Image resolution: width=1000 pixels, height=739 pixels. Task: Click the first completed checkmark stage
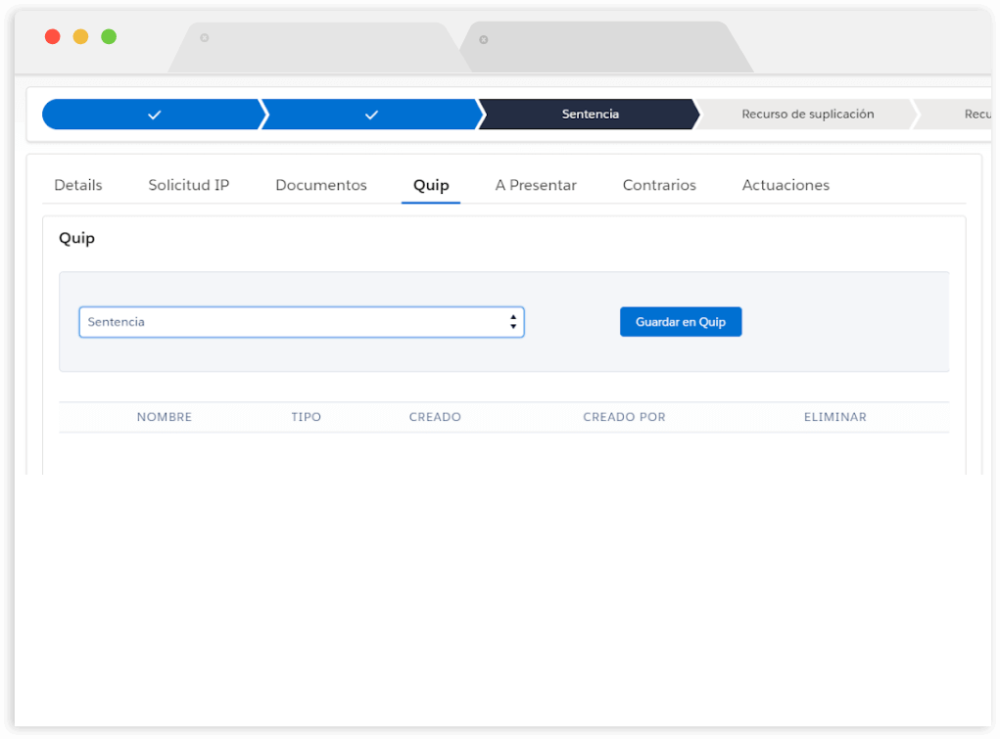click(x=153, y=115)
